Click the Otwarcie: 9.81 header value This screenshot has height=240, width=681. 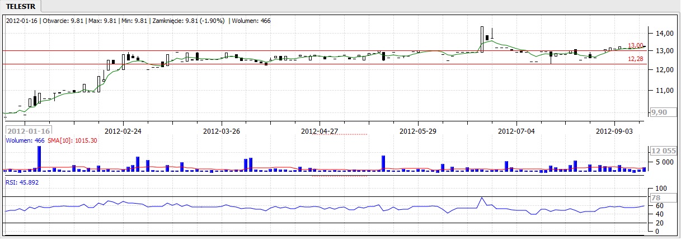point(64,21)
